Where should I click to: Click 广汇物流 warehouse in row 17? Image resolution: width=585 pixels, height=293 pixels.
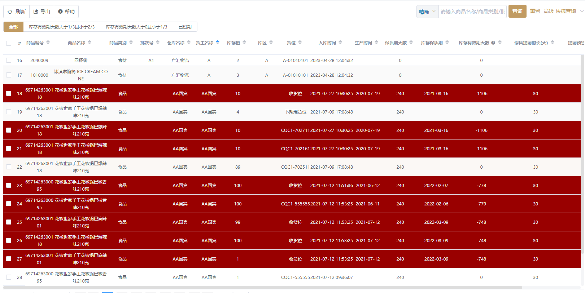point(180,75)
